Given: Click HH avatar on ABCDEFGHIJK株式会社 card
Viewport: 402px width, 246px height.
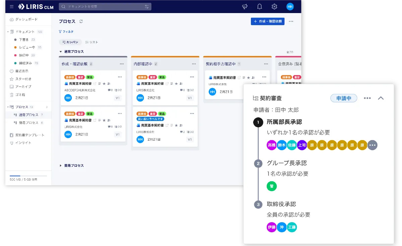Looking at the screenshot, I should coord(68,98).
